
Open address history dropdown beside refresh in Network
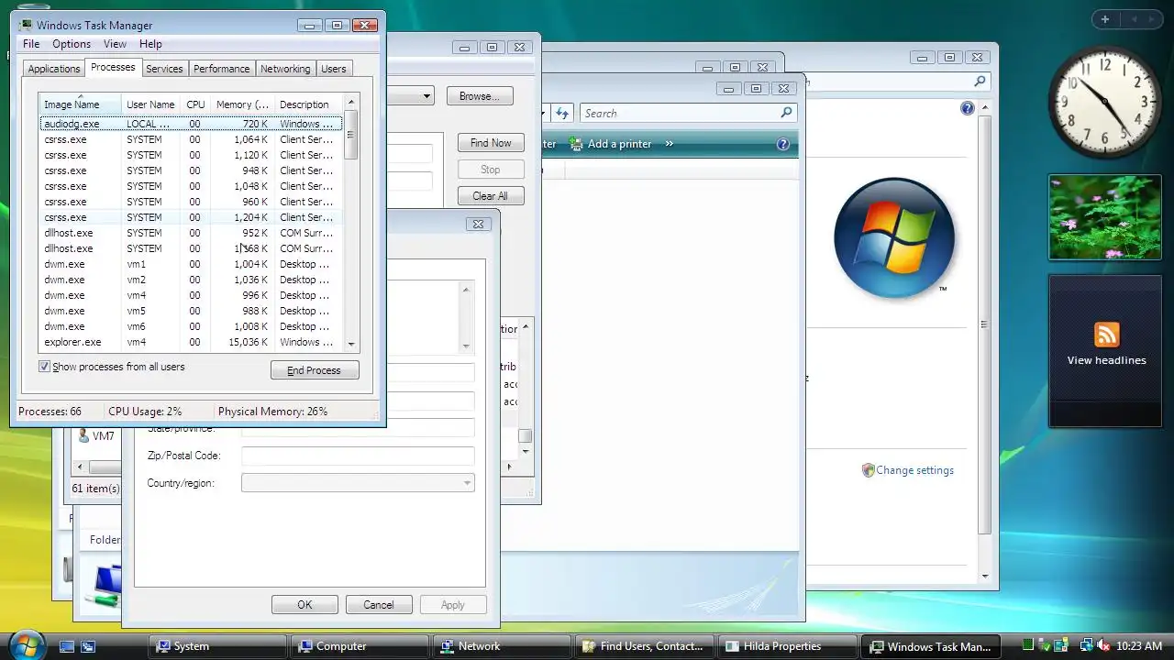pyautogui.click(x=545, y=113)
